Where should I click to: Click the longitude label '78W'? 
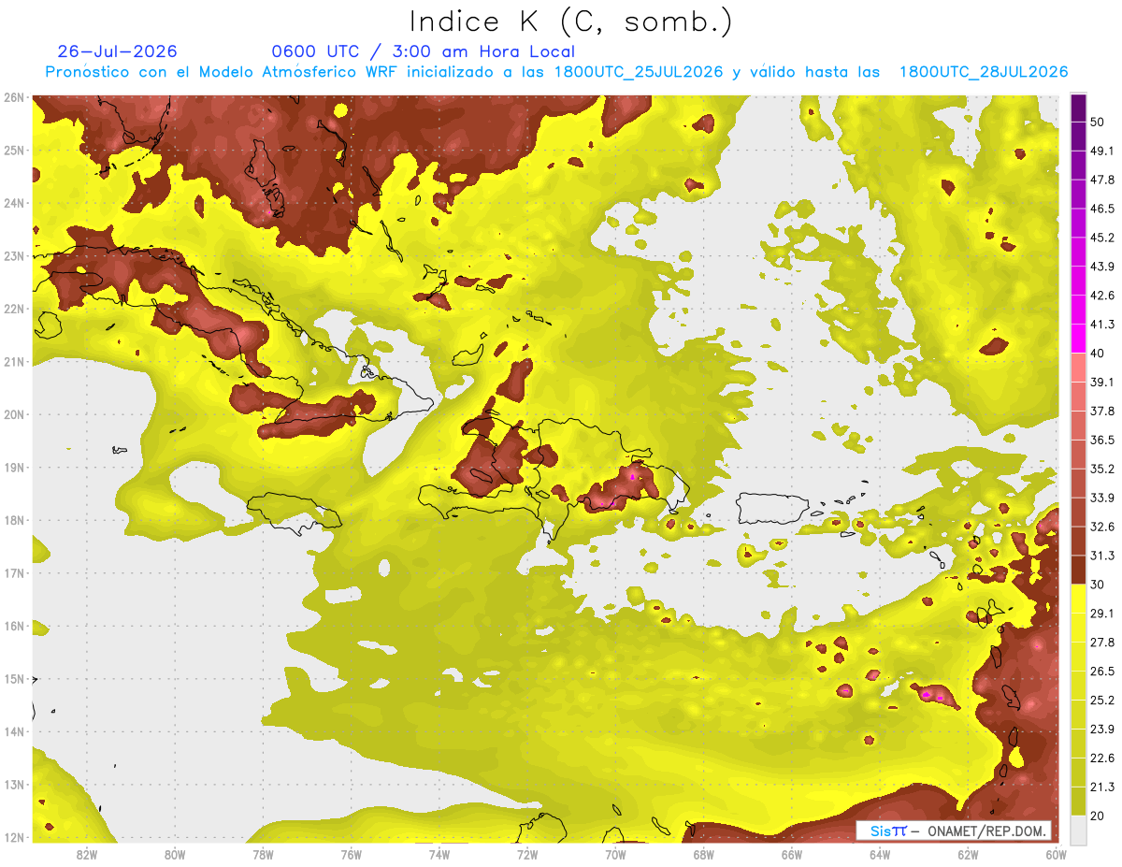click(x=263, y=855)
